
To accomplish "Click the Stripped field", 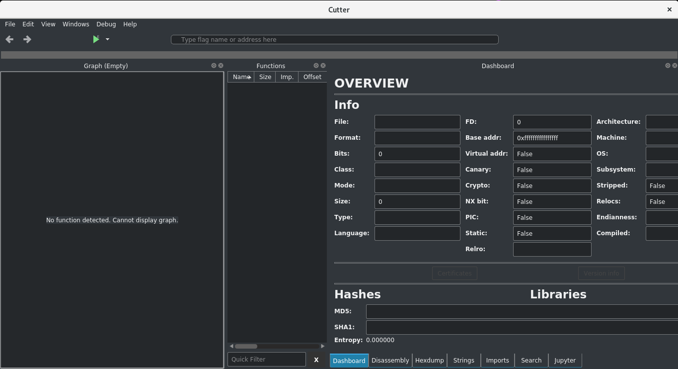I will tap(662, 185).
